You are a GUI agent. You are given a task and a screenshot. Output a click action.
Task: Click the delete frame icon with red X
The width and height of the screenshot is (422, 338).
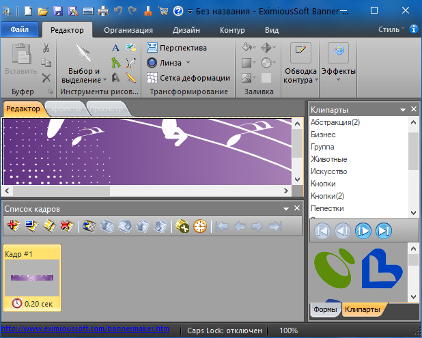67,226
